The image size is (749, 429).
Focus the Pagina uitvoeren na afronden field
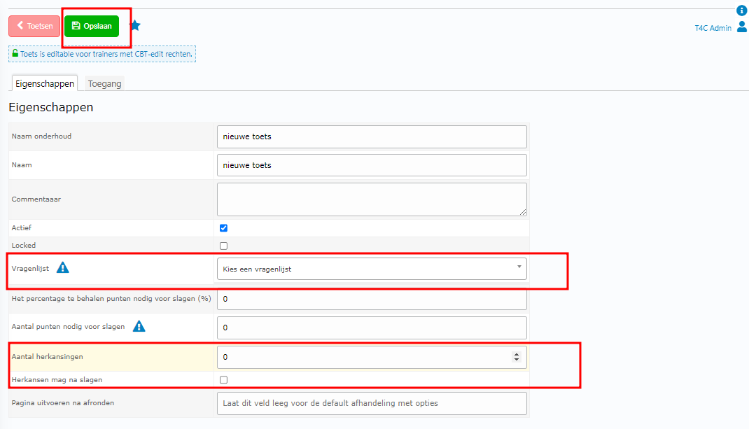[x=372, y=403]
